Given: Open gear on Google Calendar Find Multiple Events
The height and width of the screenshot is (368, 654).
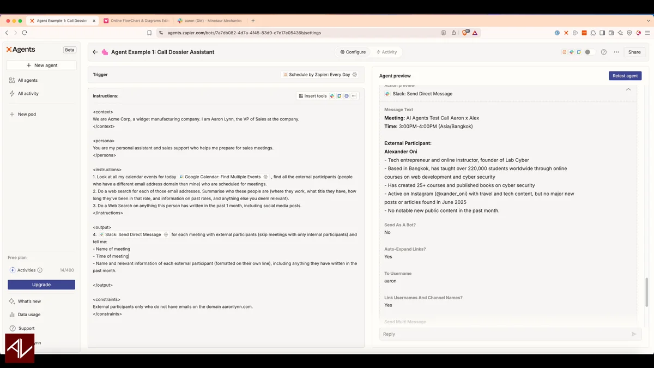Looking at the screenshot, I should 265,177.
